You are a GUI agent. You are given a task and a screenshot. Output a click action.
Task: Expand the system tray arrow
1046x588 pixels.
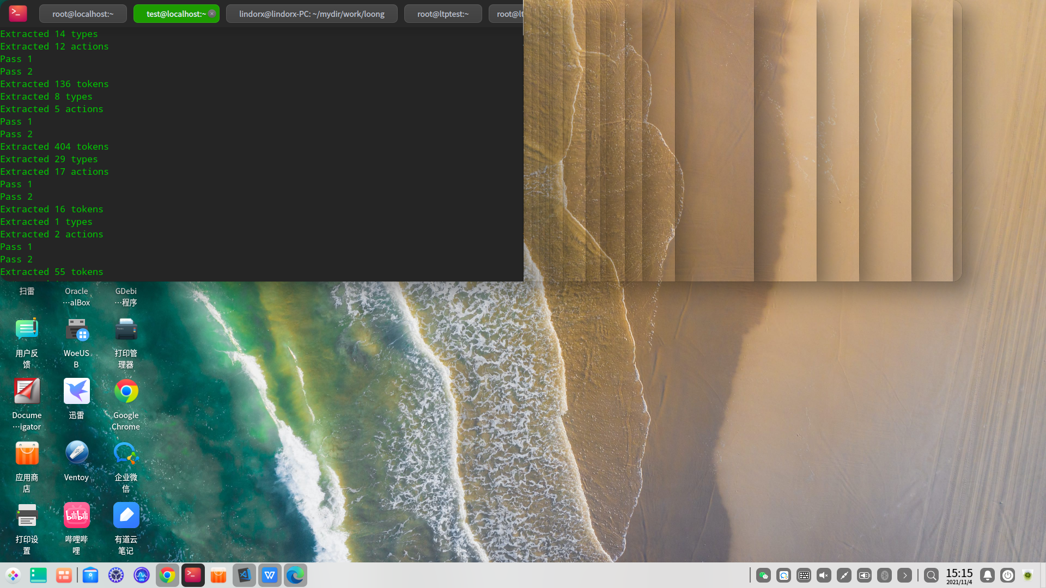click(905, 575)
